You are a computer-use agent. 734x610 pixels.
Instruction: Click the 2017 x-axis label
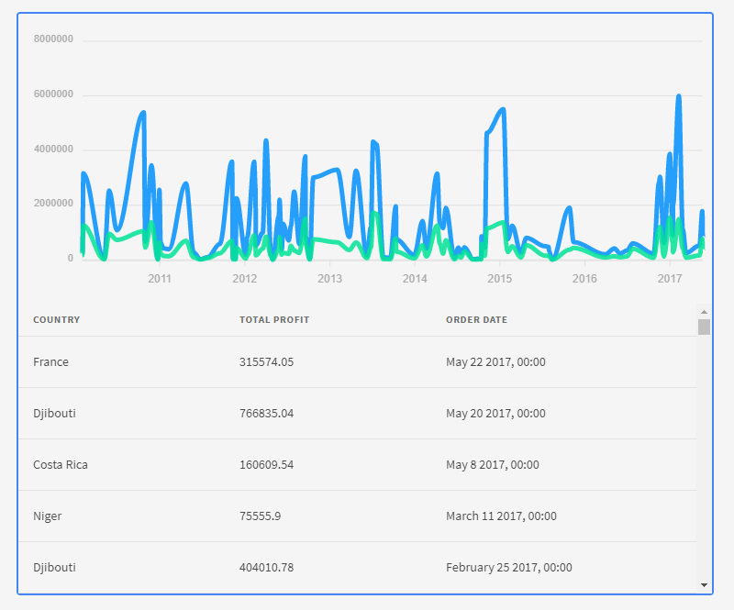(670, 279)
